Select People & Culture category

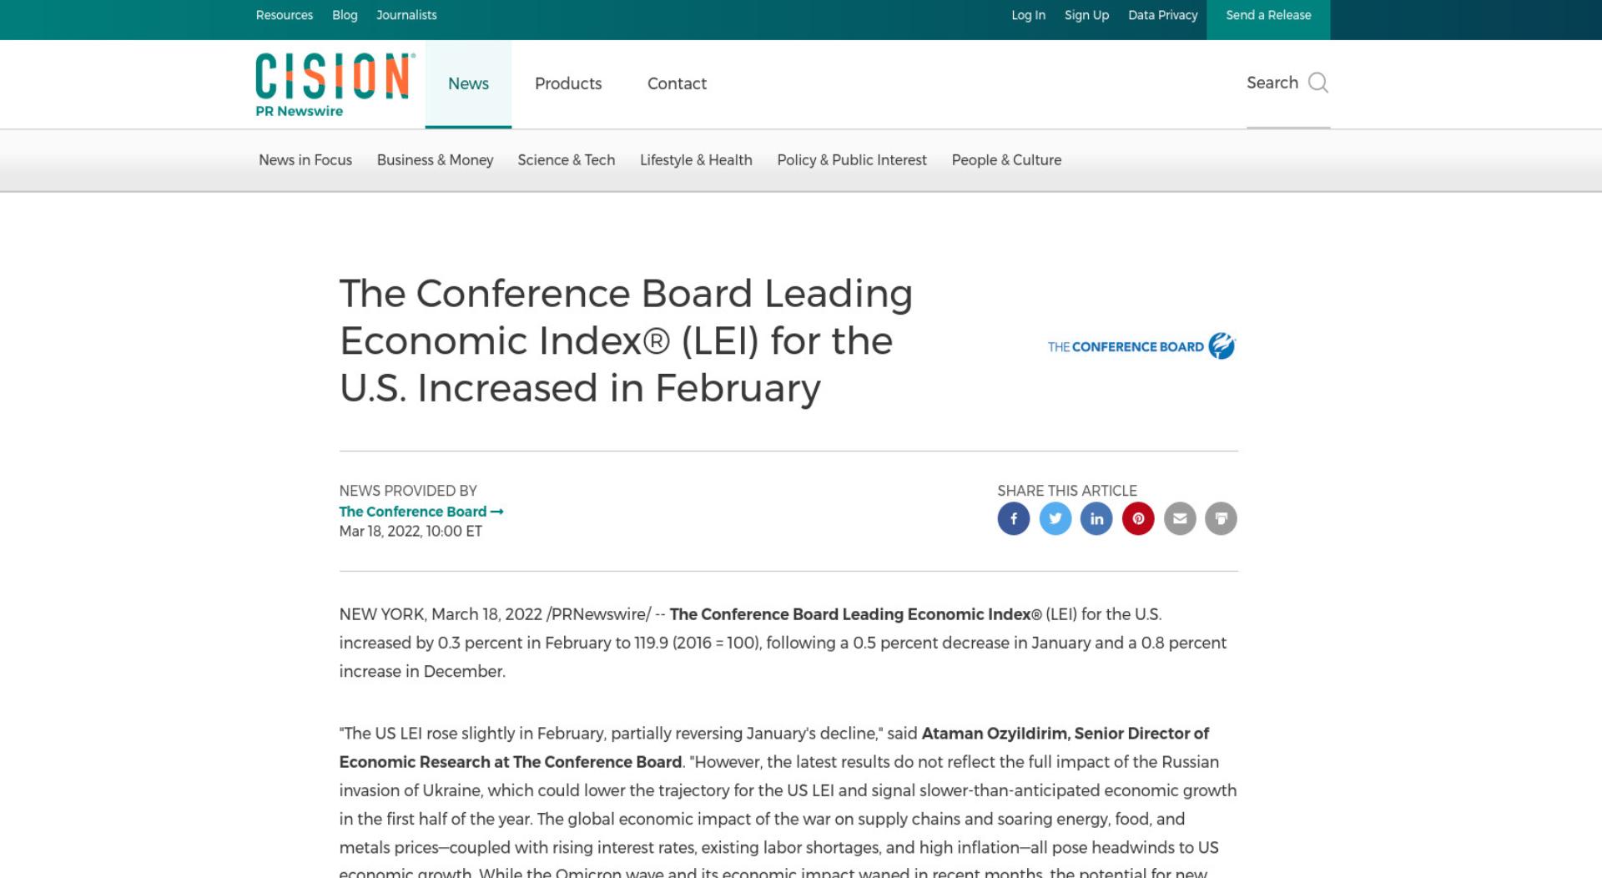[x=1006, y=160]
